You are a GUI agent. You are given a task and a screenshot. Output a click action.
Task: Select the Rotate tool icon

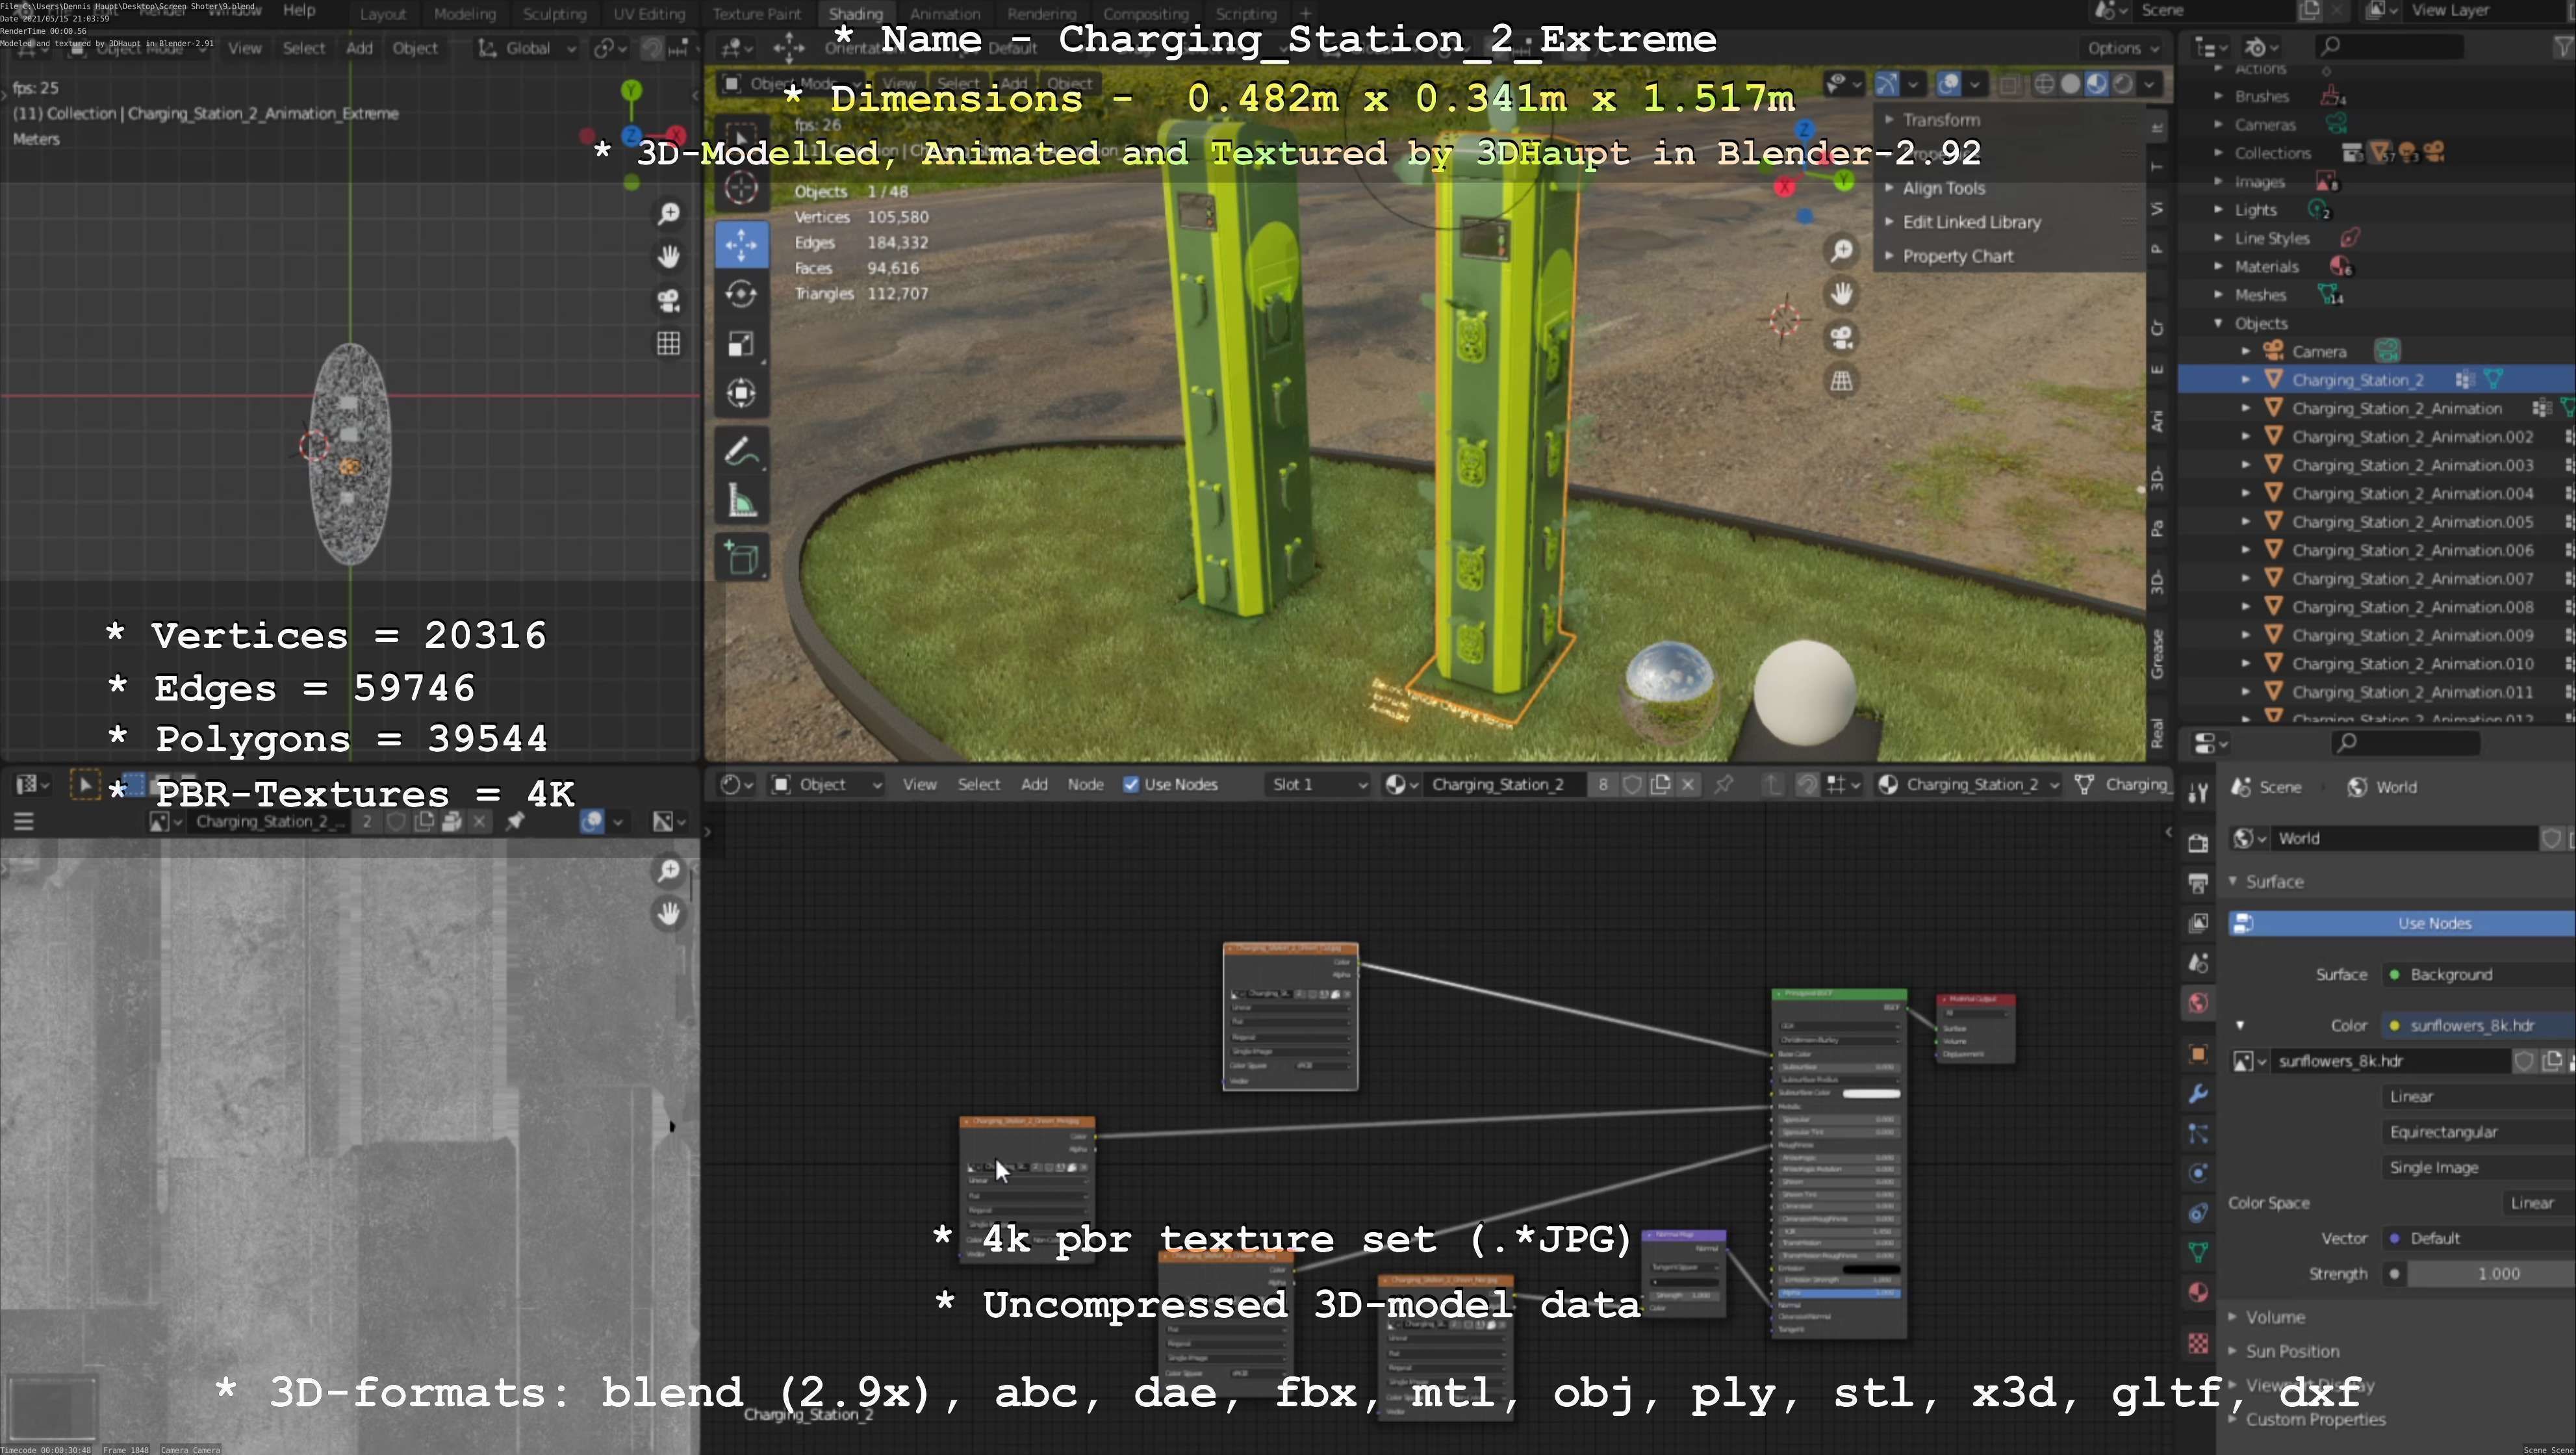tap(741, 294)
